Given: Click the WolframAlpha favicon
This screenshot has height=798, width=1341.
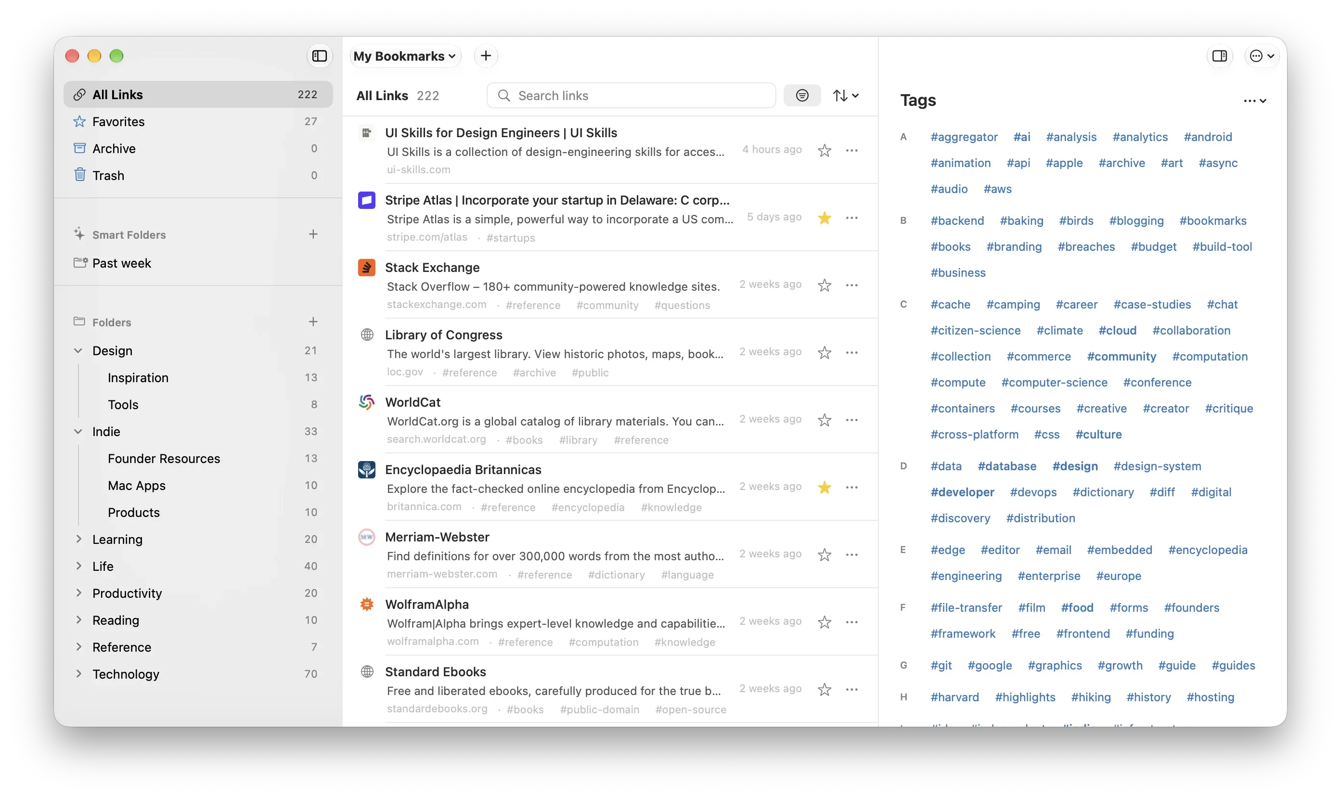Looking at the screenshot, I should coord(367,605).
